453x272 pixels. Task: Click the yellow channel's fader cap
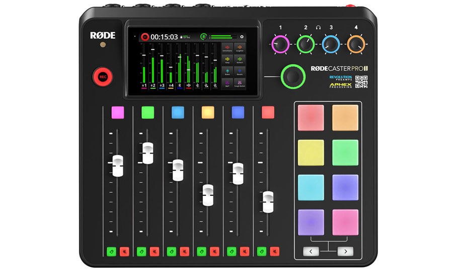(208, 195)
